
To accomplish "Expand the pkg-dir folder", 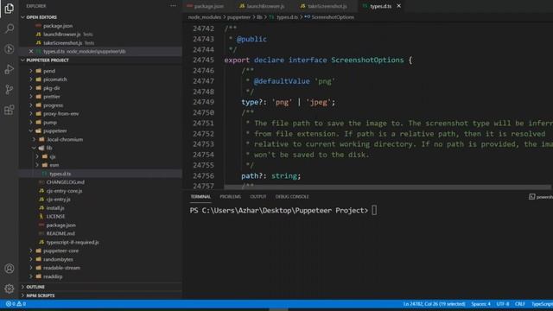I will click(52, 88).
